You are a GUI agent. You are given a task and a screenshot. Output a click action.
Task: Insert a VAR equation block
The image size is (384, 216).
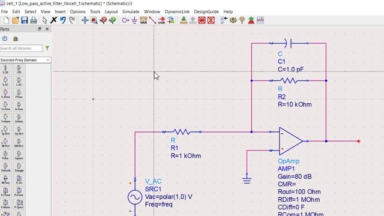pos(143,20)
